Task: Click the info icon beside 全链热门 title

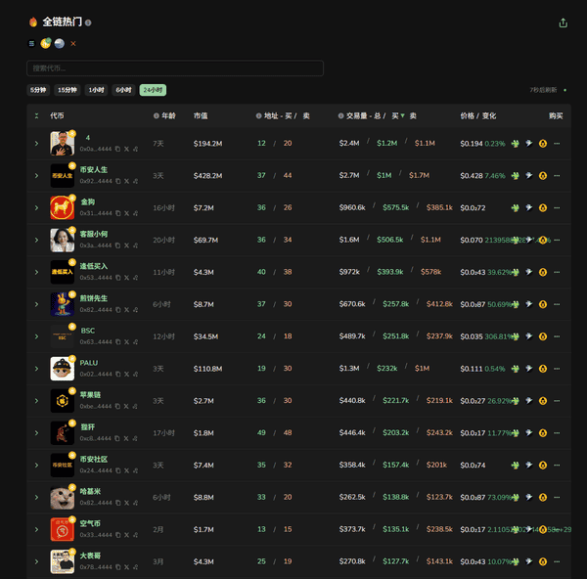Action: click(x=88, y=22)
